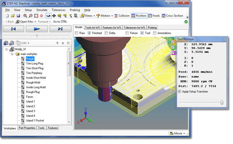Open the Tolerances menu
Viewport: 233px width, 144px height.
coord(59,10)
